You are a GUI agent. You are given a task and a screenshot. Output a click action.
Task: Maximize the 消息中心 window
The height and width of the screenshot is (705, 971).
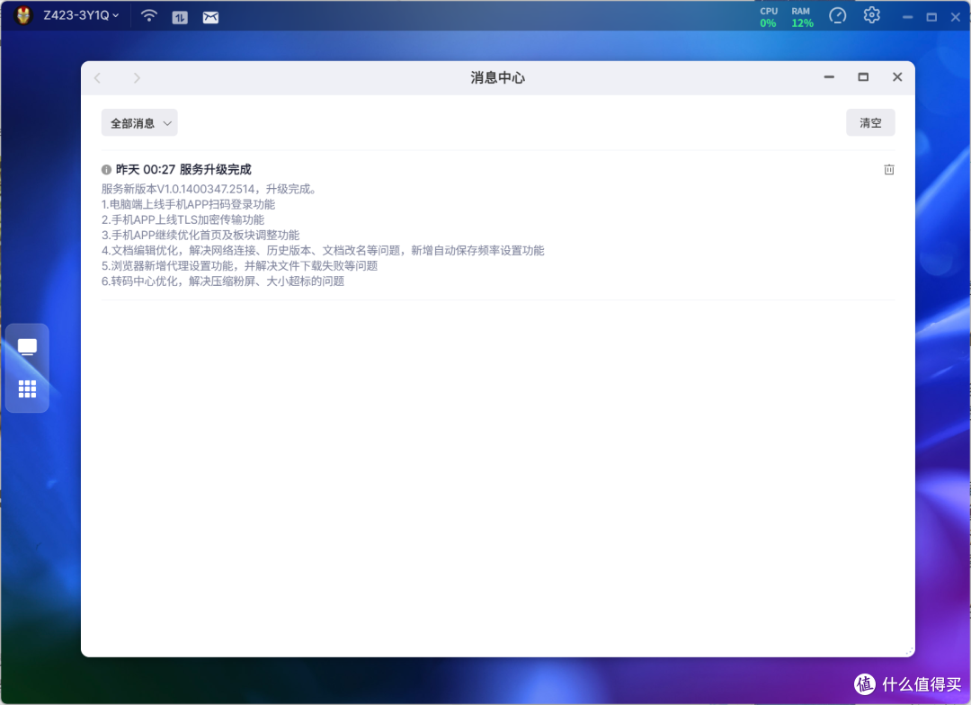pyautogui.click(x=863, y=77)
